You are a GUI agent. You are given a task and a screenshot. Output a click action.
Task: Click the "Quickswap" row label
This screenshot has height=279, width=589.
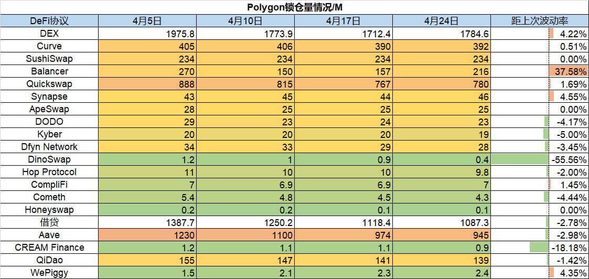pyautogui.click(x=49, y=84)
